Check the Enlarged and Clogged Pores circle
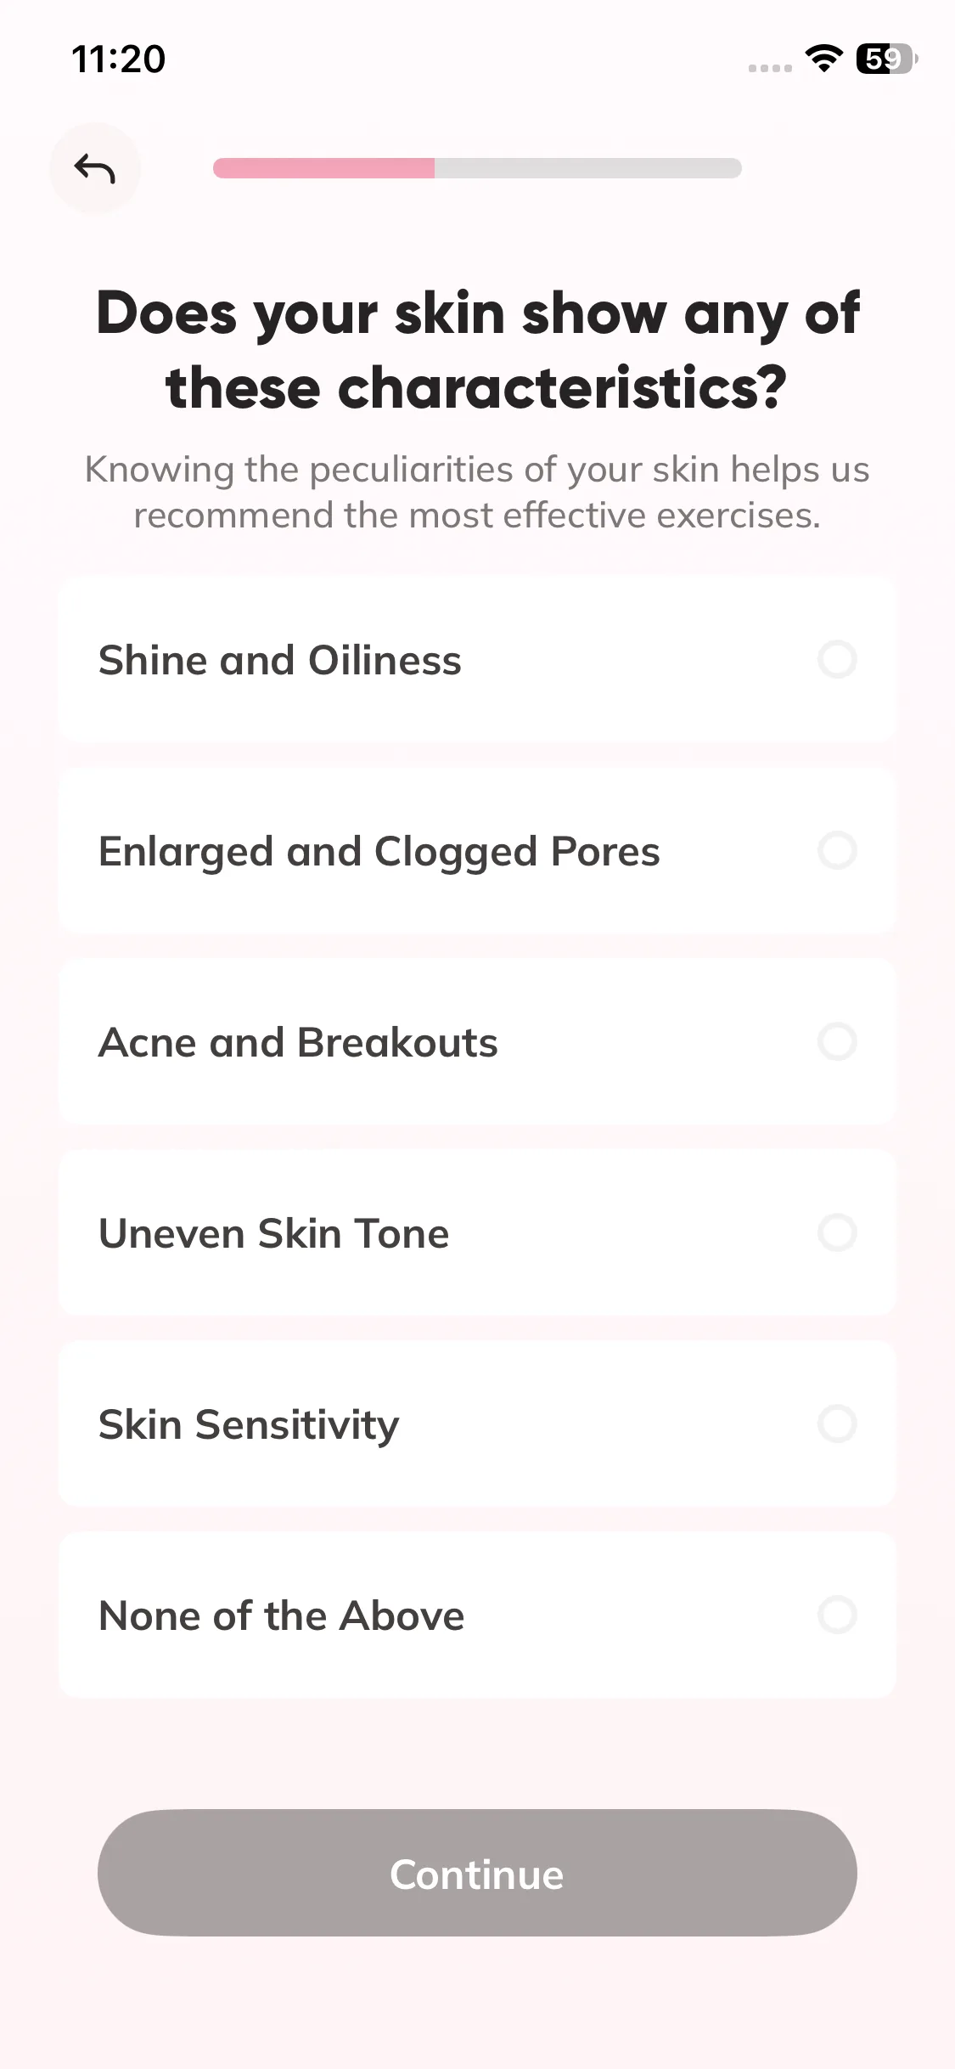Viewport: 955px width, 2069px height. [837, 851]
